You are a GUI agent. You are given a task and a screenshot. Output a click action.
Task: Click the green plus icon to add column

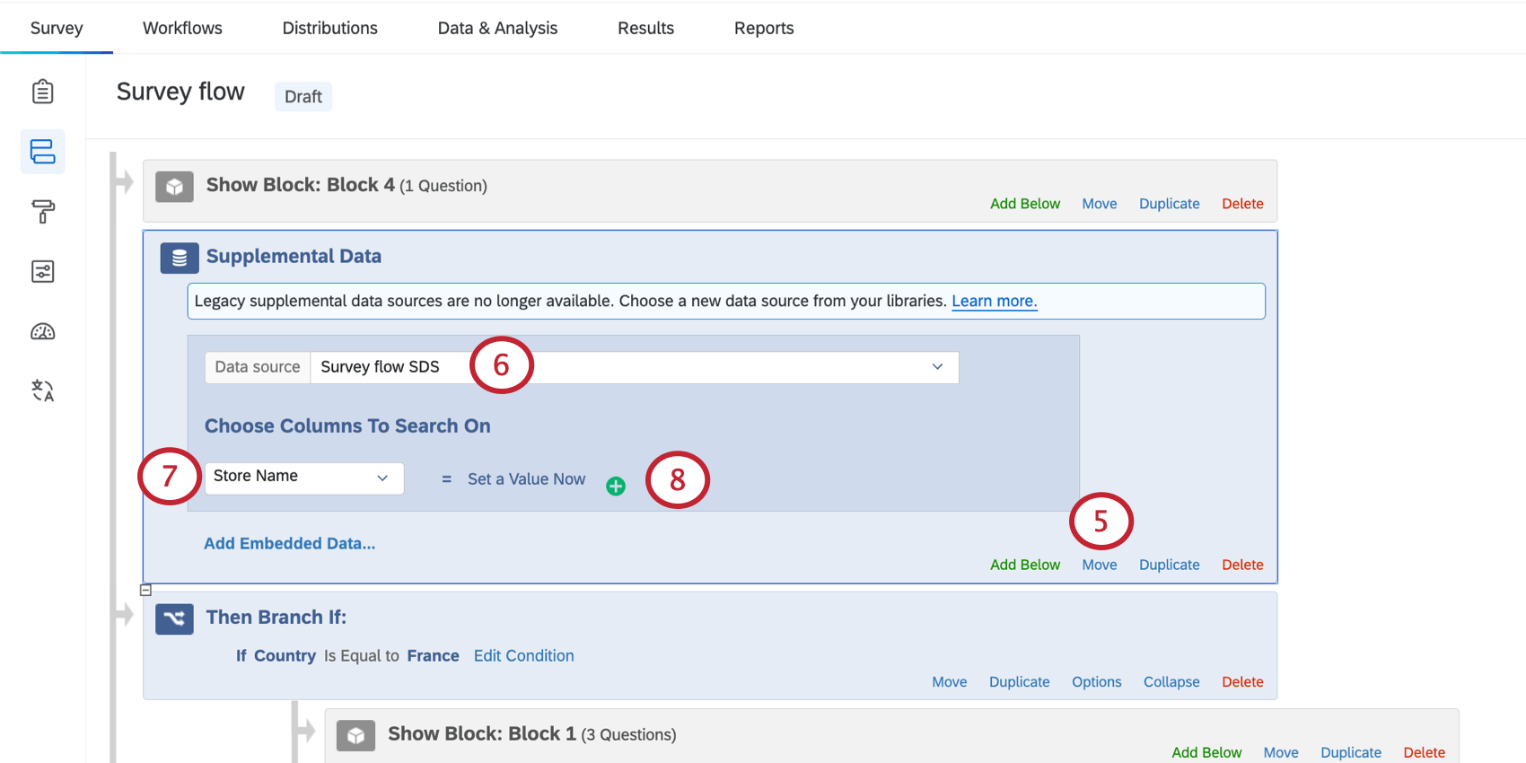point(616,487)
